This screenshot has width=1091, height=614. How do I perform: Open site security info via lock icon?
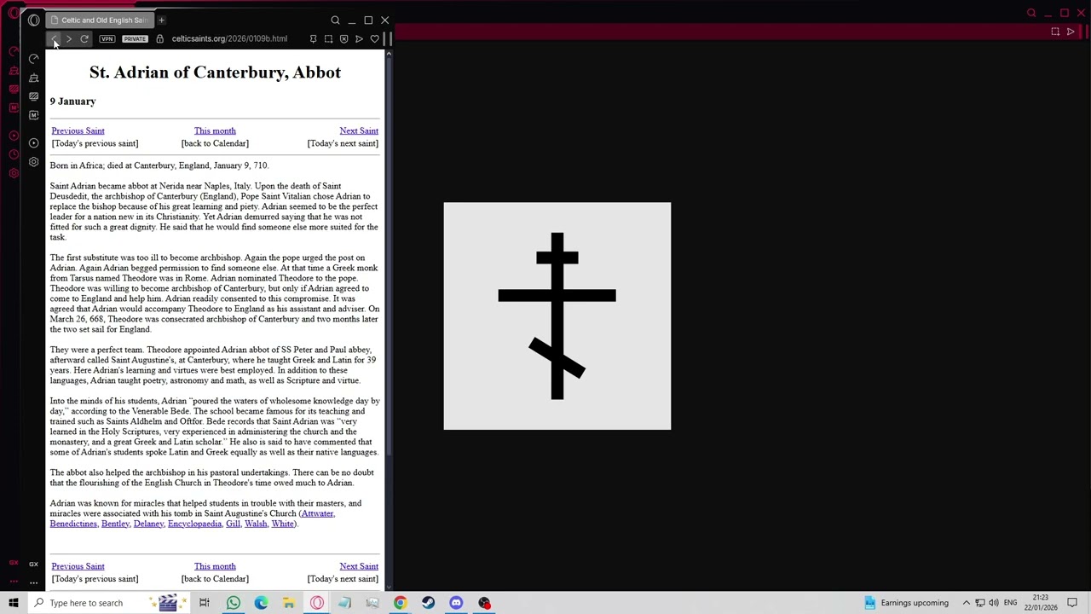(159, 38)
